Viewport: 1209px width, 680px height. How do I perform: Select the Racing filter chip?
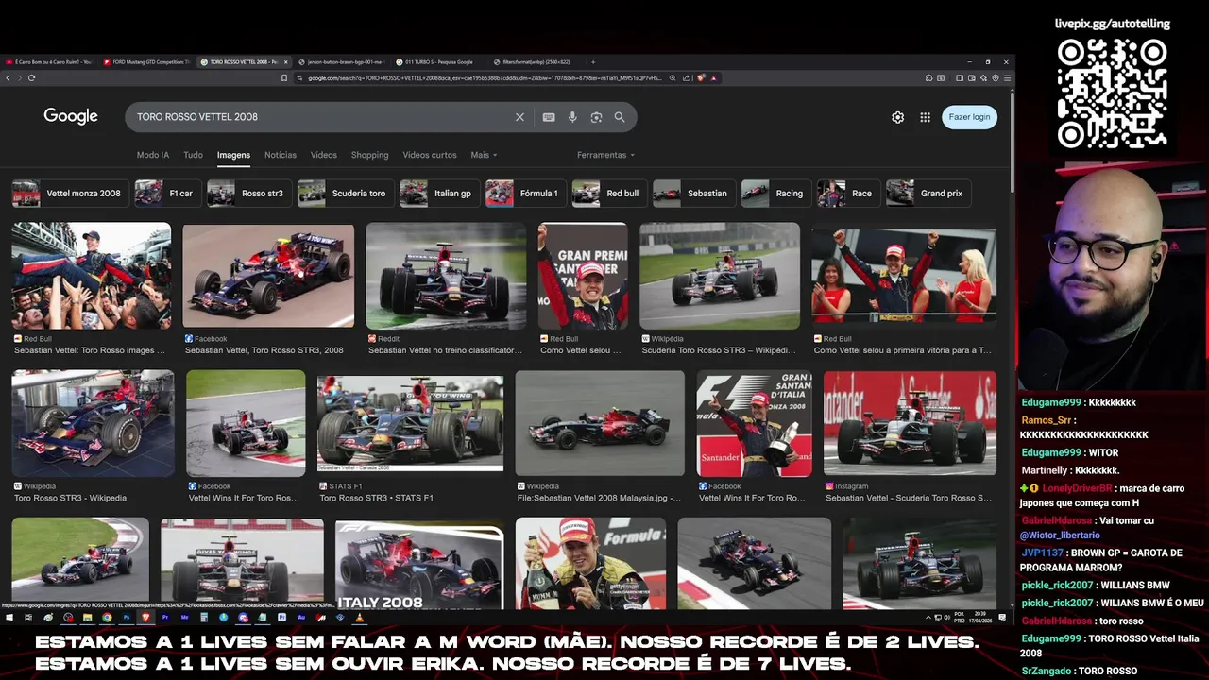775,194
